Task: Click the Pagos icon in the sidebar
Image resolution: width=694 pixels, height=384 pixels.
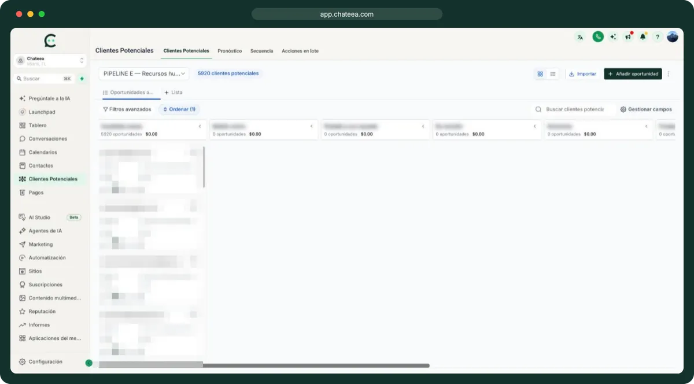Action: coord(23,193)
